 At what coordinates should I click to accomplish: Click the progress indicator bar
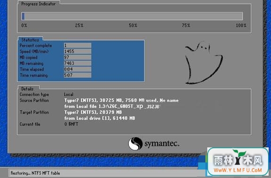pyautogui.click(x=132, y=16)
